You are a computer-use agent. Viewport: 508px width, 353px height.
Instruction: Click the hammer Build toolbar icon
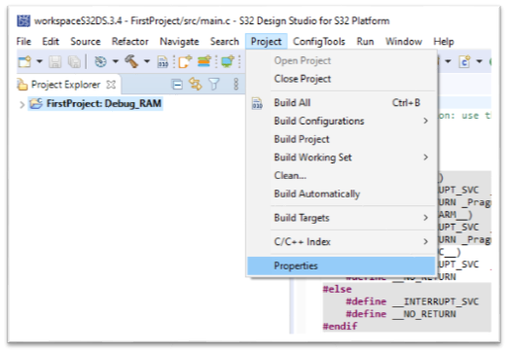131,61
